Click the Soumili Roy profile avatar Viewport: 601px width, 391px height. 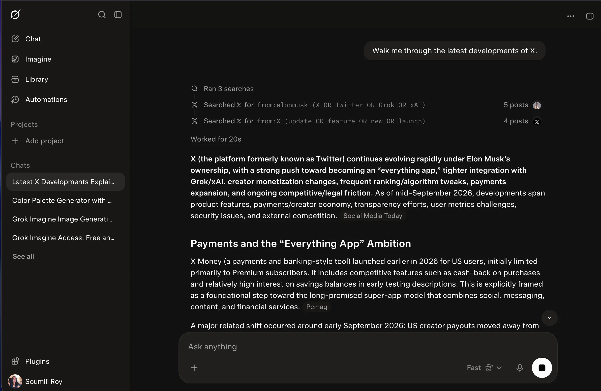tap(15, 381)
